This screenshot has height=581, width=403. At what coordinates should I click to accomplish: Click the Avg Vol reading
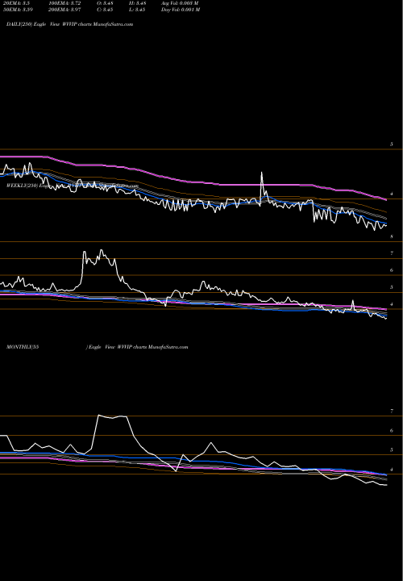180,3
